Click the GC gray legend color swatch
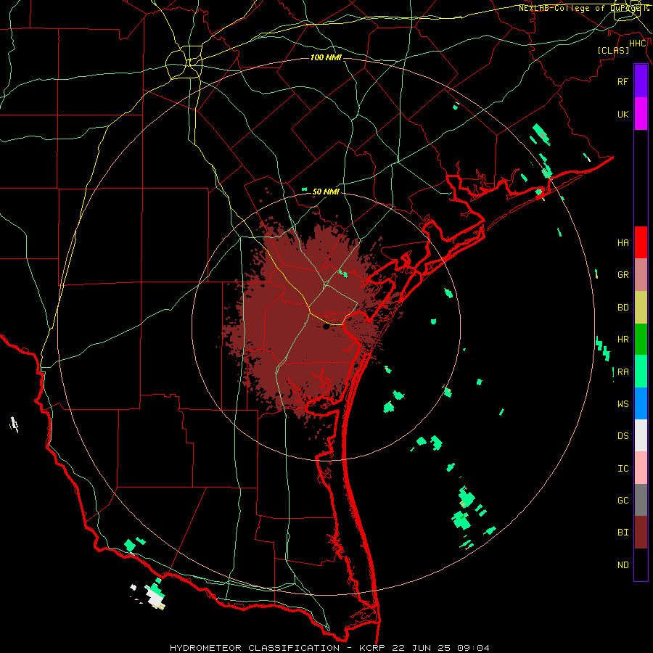This screenshot has height=653, width=653. (641, 500)
